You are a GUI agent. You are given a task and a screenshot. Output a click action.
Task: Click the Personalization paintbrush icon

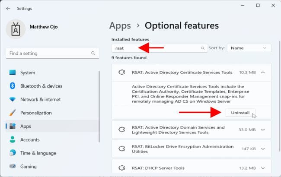point(13,113)
